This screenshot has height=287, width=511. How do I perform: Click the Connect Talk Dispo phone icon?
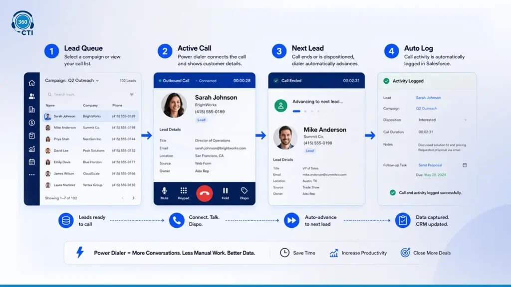(177, 221)
